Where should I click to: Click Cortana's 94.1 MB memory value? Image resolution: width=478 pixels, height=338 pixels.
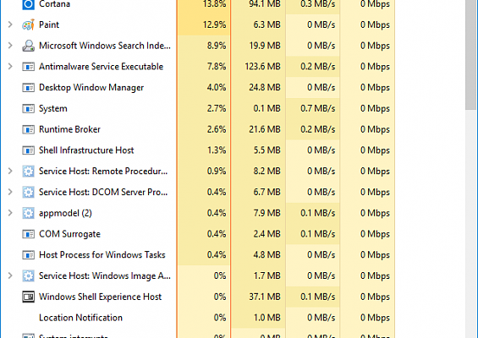265,4
